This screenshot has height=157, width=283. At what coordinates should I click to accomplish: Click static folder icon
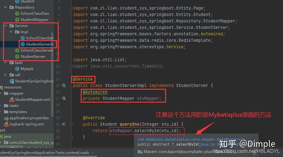(x=6, y=105)
